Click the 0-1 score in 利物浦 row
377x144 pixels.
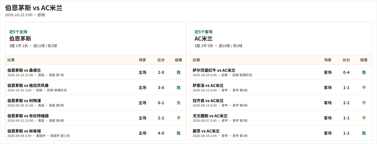click(x=161, y=103)
